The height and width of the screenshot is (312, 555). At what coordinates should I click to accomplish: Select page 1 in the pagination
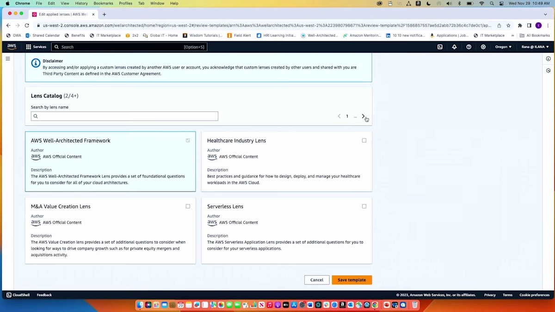click(347, 116)
